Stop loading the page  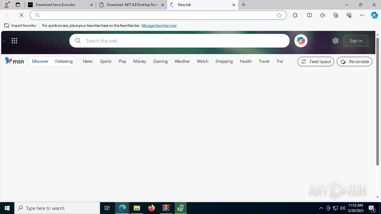pyautogui.click(x=21, y=15)
